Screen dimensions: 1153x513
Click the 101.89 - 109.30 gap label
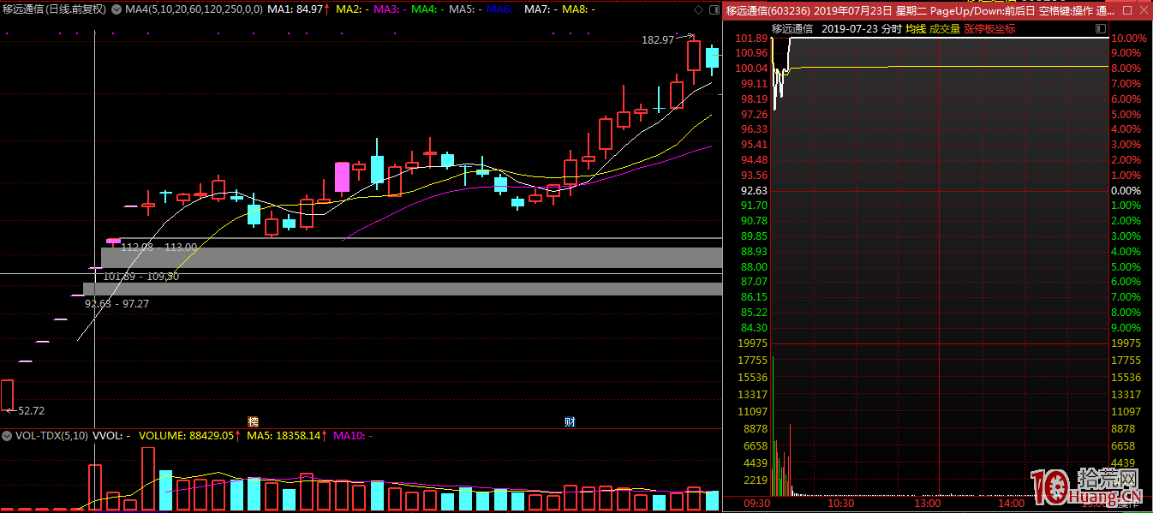[141, 276]
